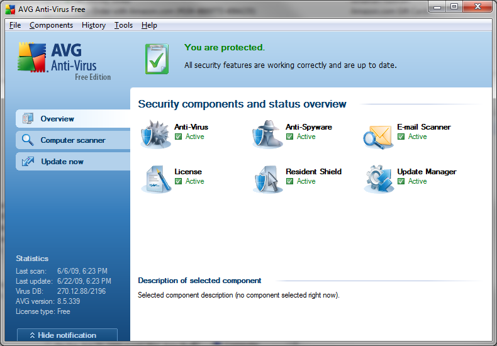The width and height of the screenshot is (497, 346).
Task: Click the Overview sidebar icon
Action: pyautogui.click(x=28, y=118)
